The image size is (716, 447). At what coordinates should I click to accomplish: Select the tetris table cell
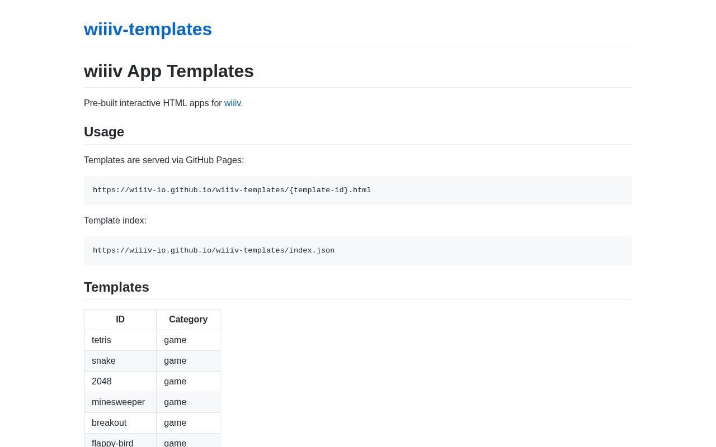tap(120, 340)
